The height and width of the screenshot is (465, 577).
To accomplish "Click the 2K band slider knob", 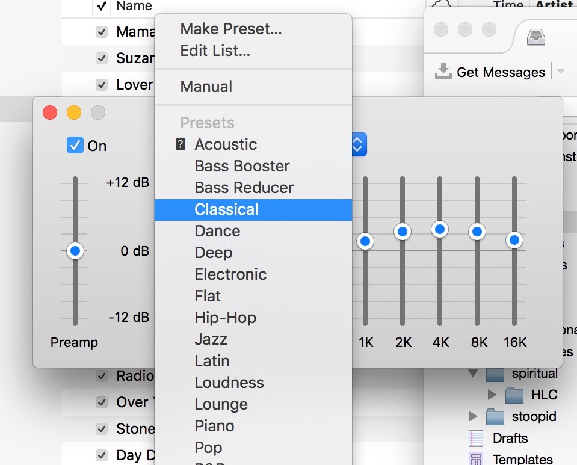I will (x=403, y=232).
